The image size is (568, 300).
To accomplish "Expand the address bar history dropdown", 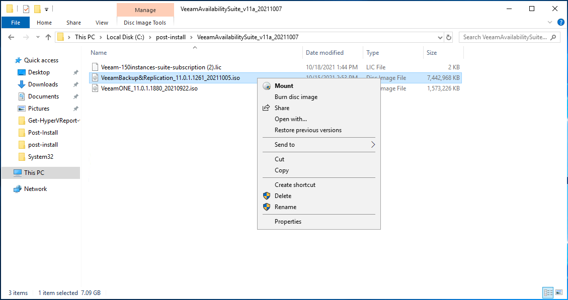I will pyautogui.click(x=440, y=37).
